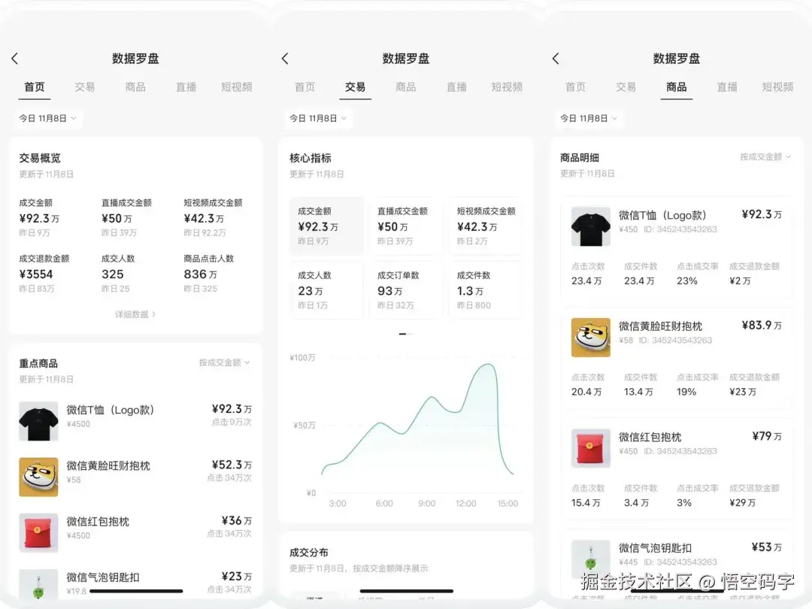Tap the back arrow on the 交易 screen
The image size is (812, 609).
pos(286,58)
